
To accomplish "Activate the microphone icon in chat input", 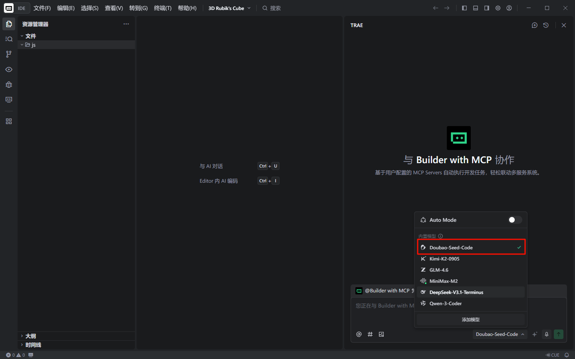I will coord(546,334).
